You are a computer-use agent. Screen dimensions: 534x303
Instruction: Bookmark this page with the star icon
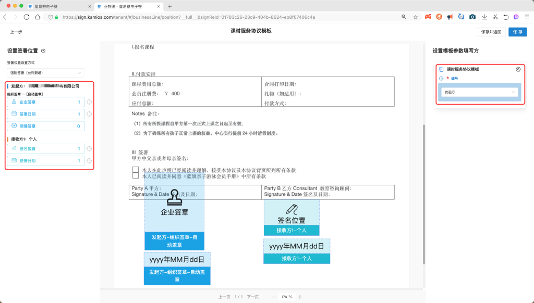coord(416,17)
